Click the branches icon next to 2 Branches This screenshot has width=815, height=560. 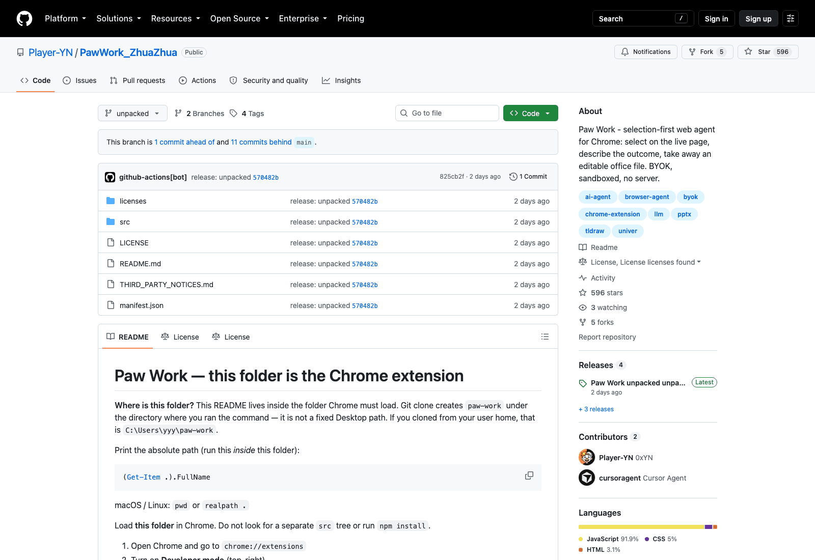[x=178, y=113]
